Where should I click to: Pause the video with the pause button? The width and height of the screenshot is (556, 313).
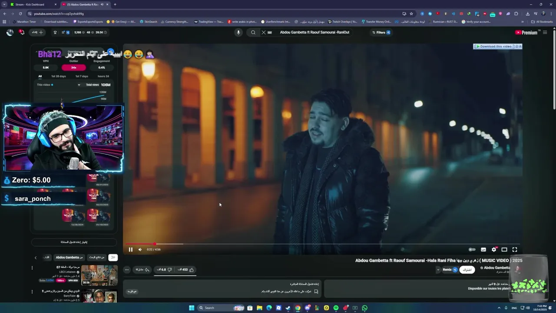(x=130, y=250)
